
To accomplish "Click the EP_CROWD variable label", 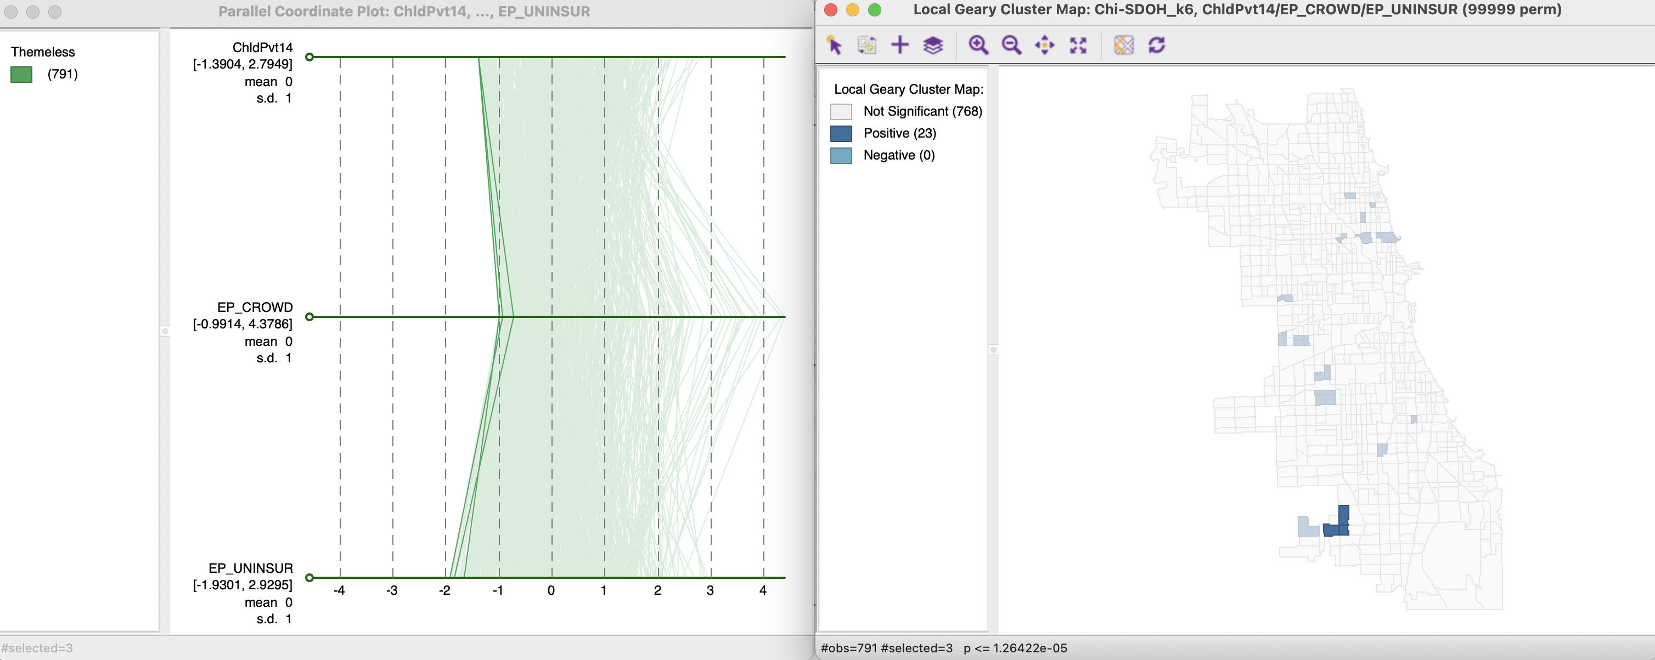I will (x=255, y=307).
